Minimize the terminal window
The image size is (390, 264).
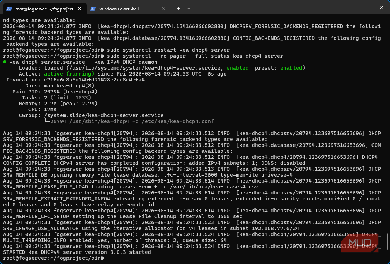pos(349,7)
